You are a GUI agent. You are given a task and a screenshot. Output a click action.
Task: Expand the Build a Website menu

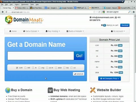point(75,31)
